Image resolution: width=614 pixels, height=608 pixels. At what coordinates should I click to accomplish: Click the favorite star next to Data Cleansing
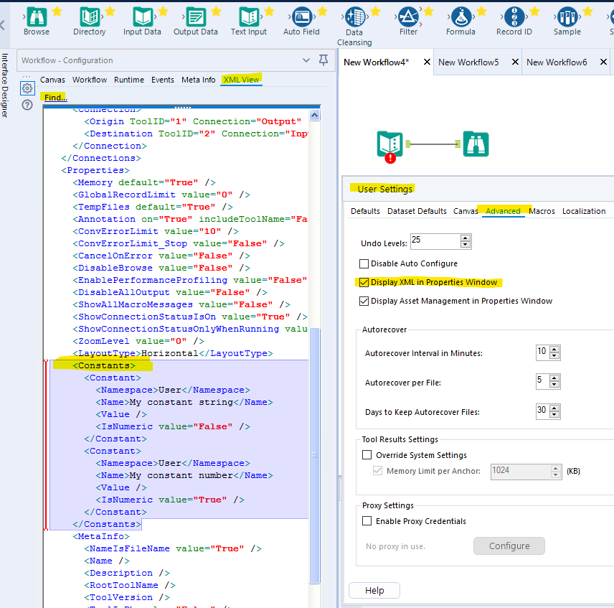(x=376, y=11)
